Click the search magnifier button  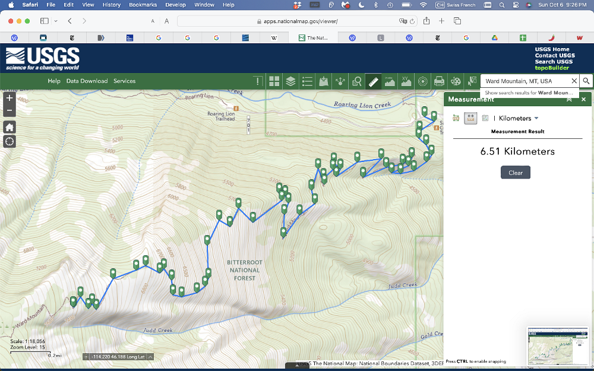pyautogui.click(x=586, y=81)
